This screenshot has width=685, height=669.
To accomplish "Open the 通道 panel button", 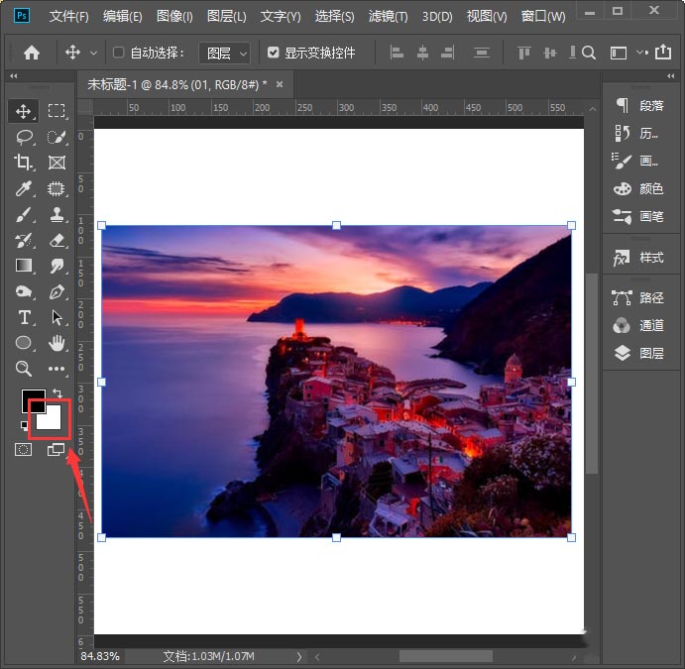I will (x=639, y=325).
